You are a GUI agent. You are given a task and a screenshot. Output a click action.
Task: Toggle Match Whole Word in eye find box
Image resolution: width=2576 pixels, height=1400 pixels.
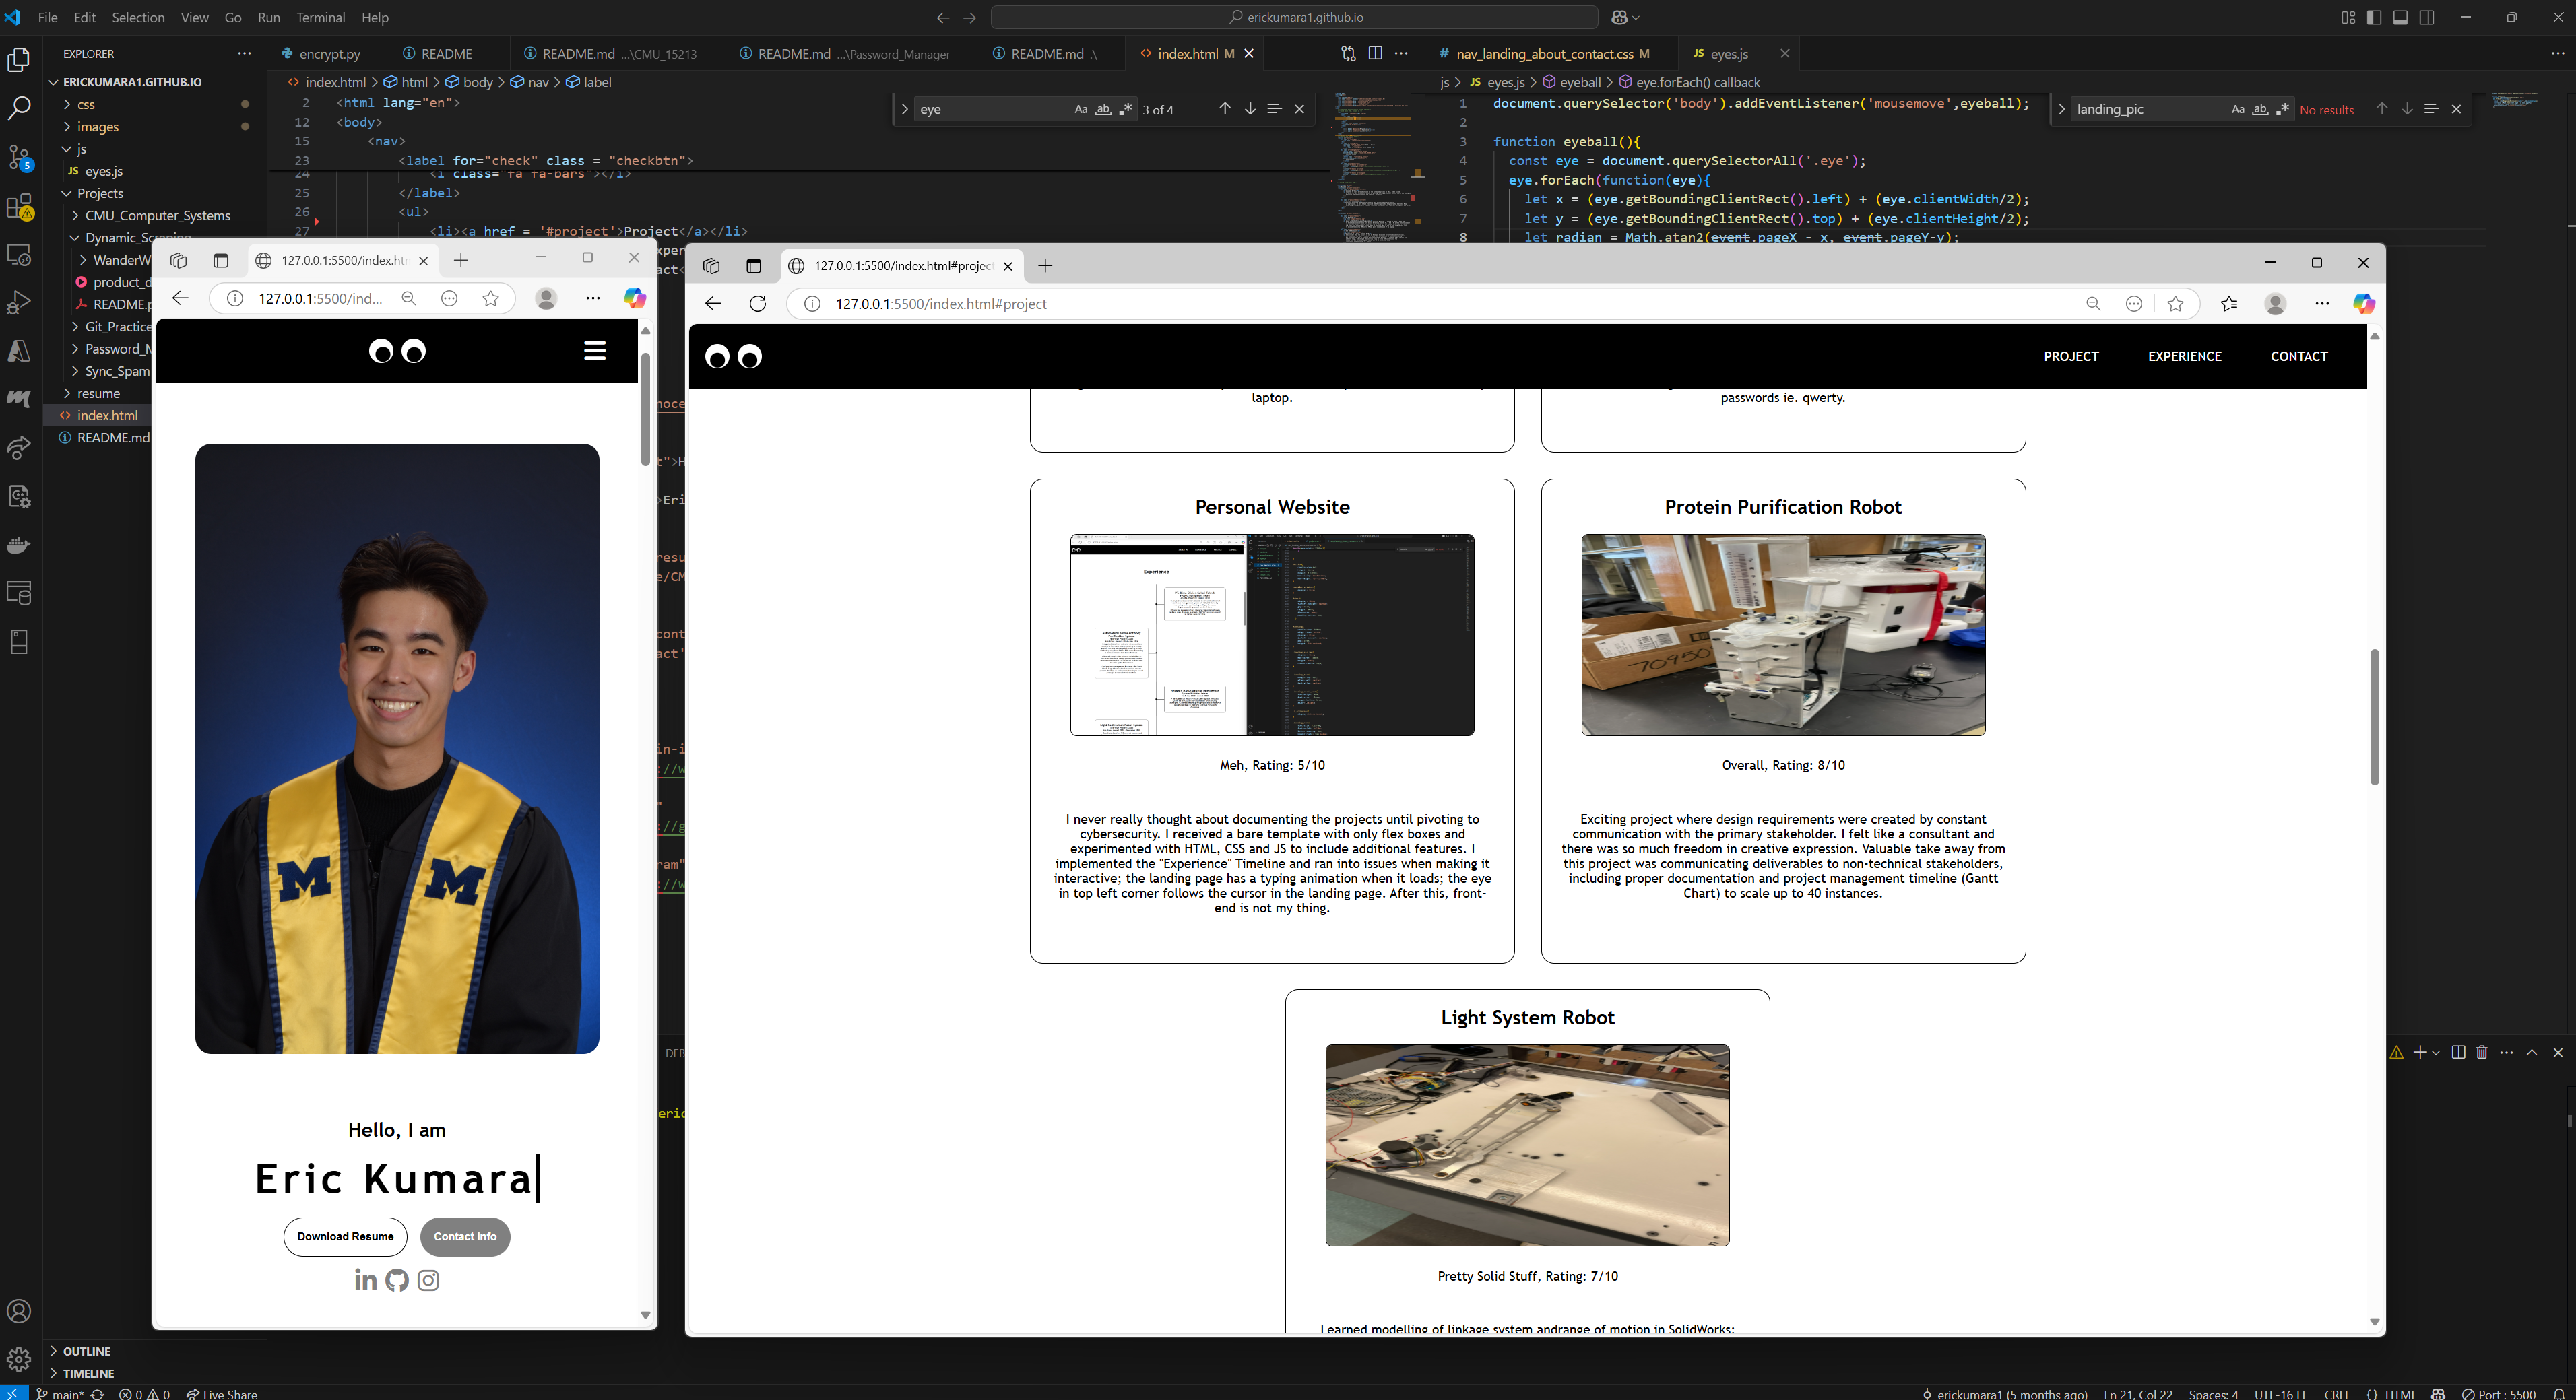tap(1103, 109)
